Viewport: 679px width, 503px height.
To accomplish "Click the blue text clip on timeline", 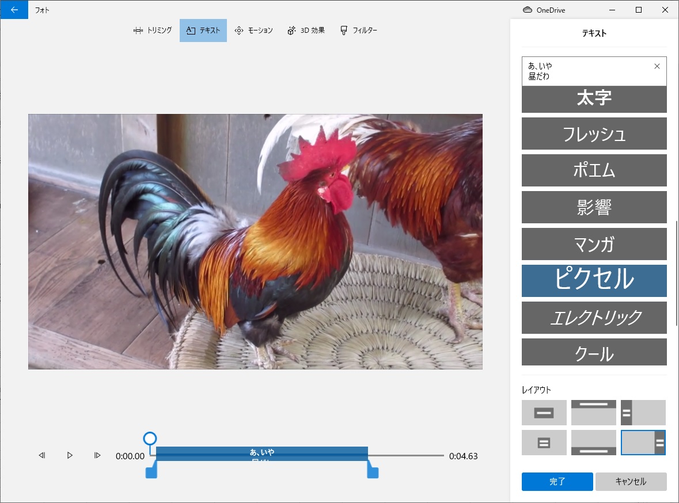I will point(262,454).
